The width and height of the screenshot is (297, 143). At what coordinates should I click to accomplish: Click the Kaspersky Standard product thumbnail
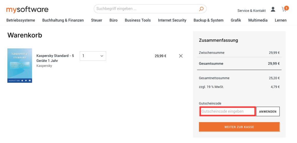tap(20, 65)
